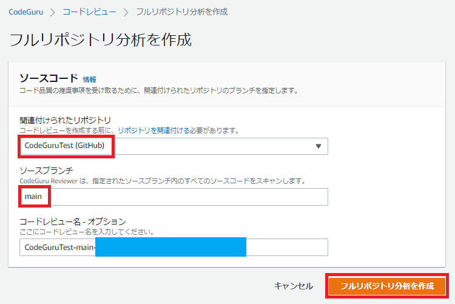Click the CodeGuru Reviewer description text

tap(163, 181)
